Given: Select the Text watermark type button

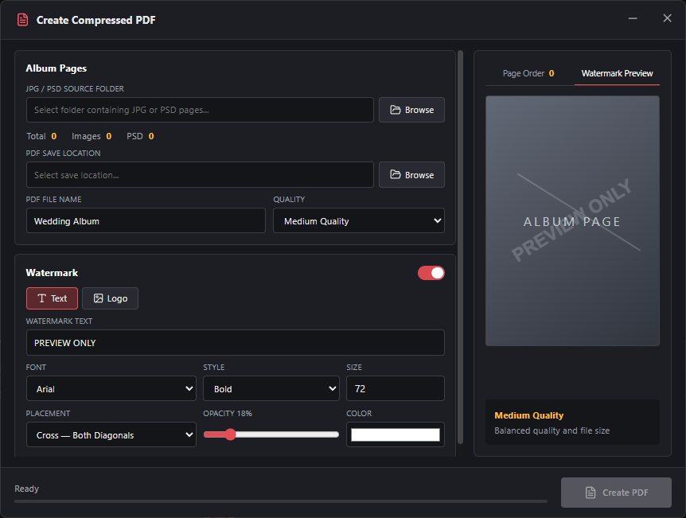Looking at the screenshot, I should point(52,298).
